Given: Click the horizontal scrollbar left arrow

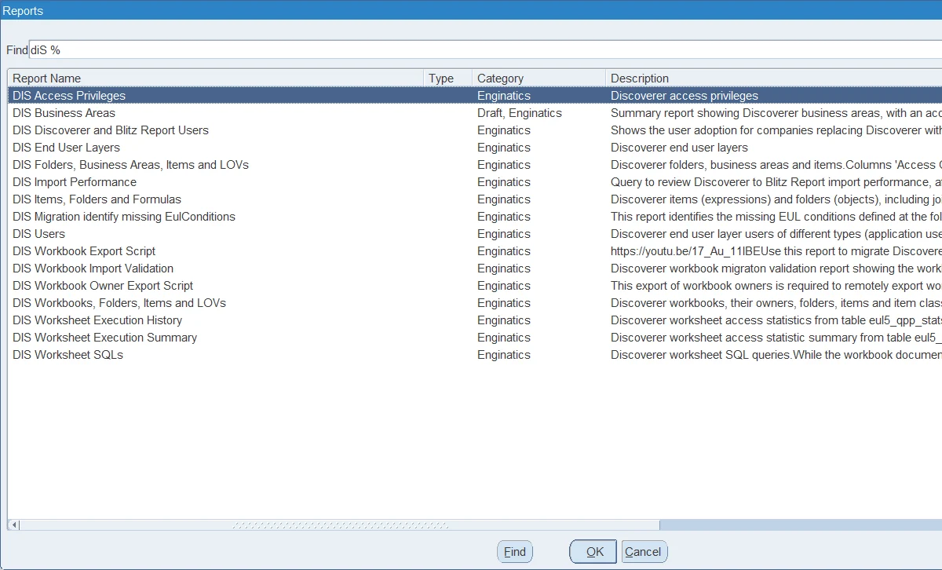Looking at the screenshot, I should click(x=14, y=525).
